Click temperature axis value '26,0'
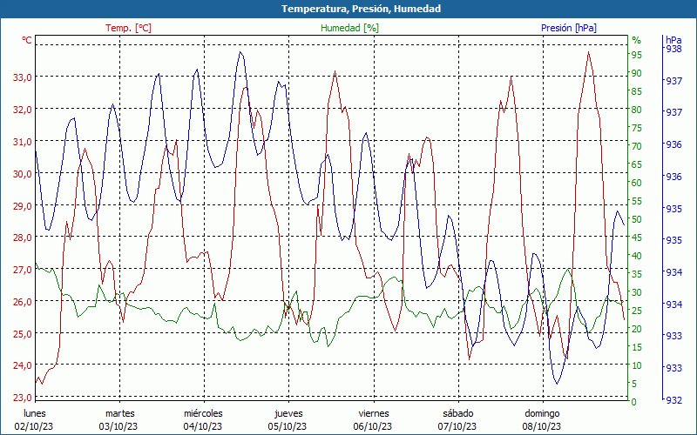Viewport: 697px width, 435px height. tap(23, 301)
